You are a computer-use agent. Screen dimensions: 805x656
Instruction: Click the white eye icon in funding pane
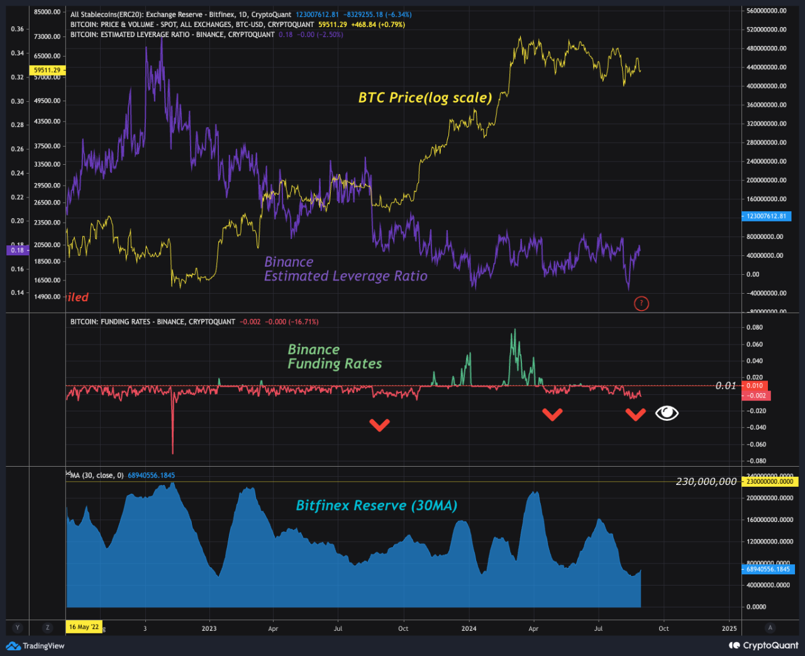point(667,413)
